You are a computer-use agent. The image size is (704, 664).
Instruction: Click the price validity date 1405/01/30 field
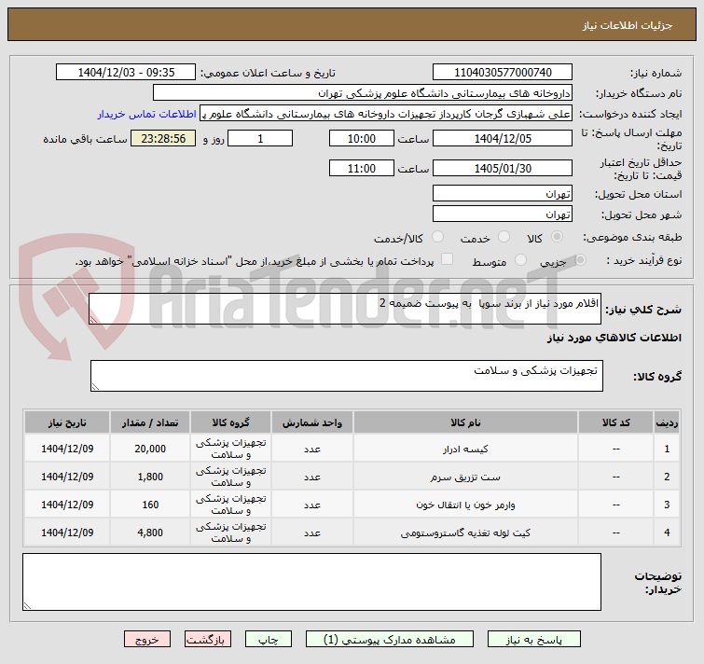[503, 169]
